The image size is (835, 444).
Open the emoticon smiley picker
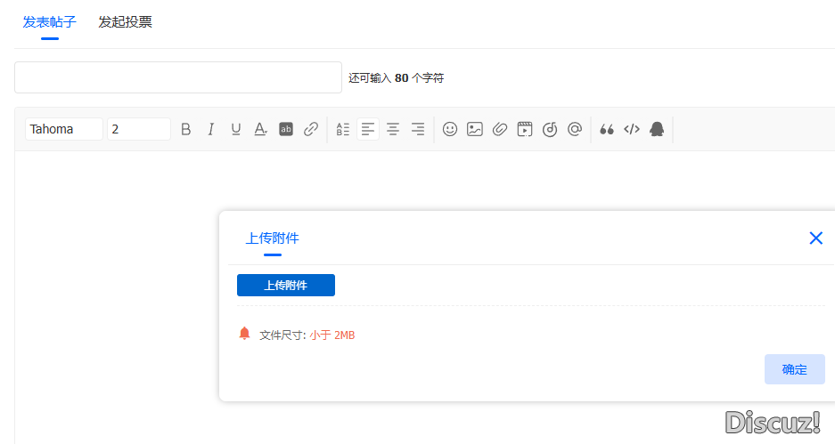pyautogui.click(x=450, y=129)
